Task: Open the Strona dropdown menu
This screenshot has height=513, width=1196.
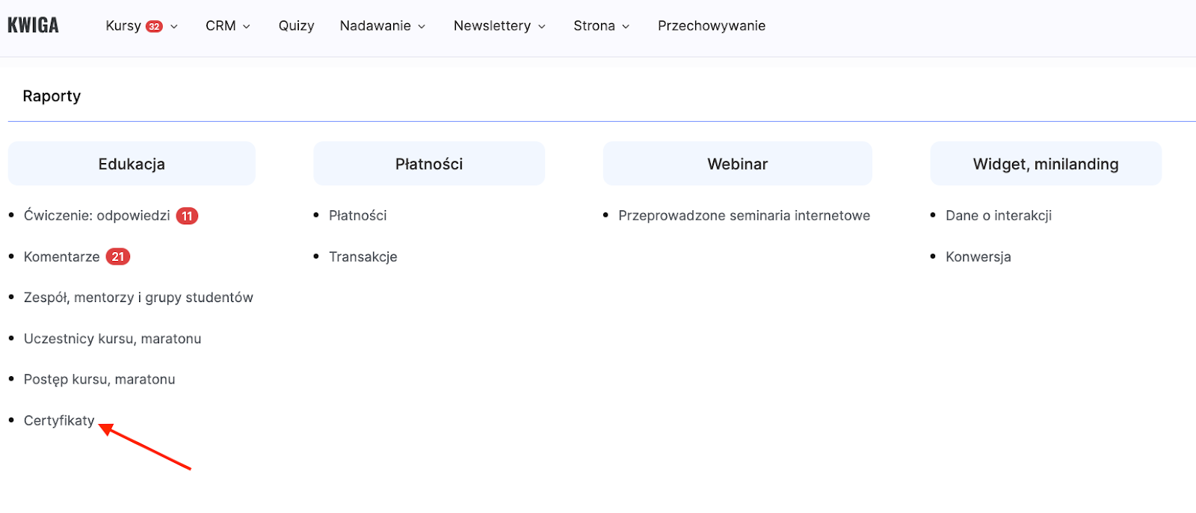Action: coord(601,26)
